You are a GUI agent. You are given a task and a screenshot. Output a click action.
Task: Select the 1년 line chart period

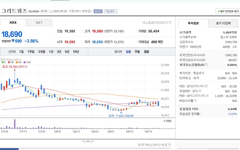tap(51, 52)
